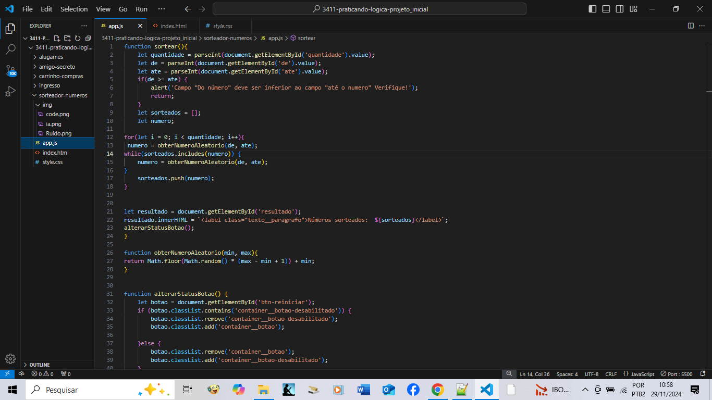Viewport: 712px width, 400px height.
Task: Select code.png in the file tree
Action: coord(57,114)
